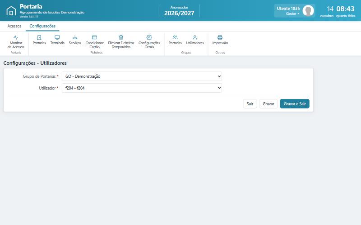The width and height of the screenshot is (361, 225).
Task: Open the Impressão settings
Action: 220,40
